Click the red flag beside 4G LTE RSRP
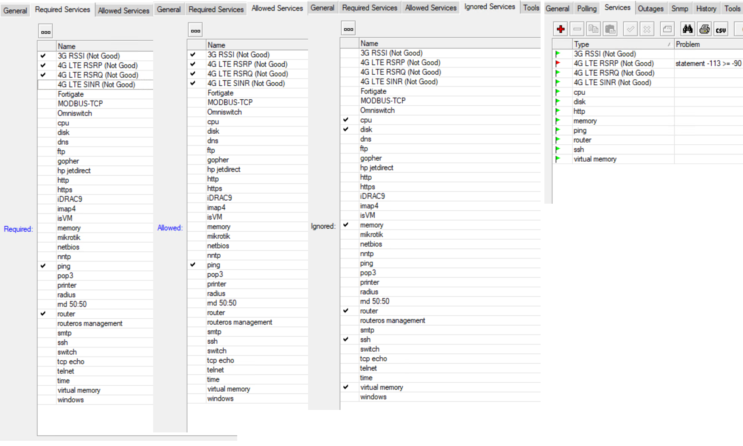743x446 pixels. point(558,63)
